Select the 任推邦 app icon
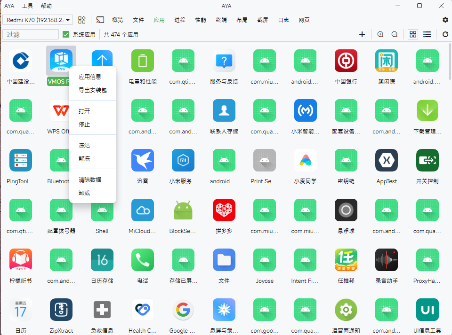 [346, 260]
